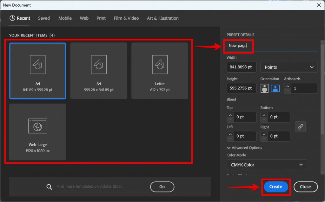Select the landscape orientation icon

(275, 88)
